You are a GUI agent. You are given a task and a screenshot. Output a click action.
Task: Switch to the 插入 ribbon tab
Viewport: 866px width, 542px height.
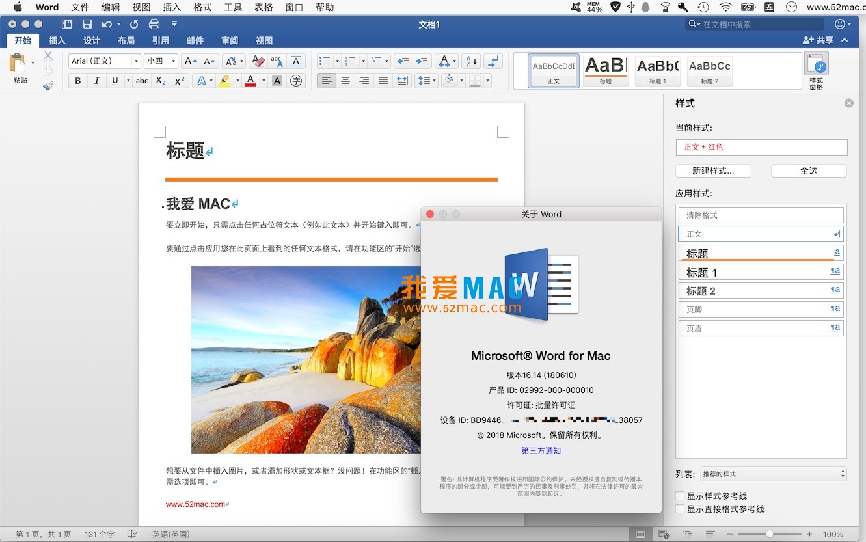(57, 40)
